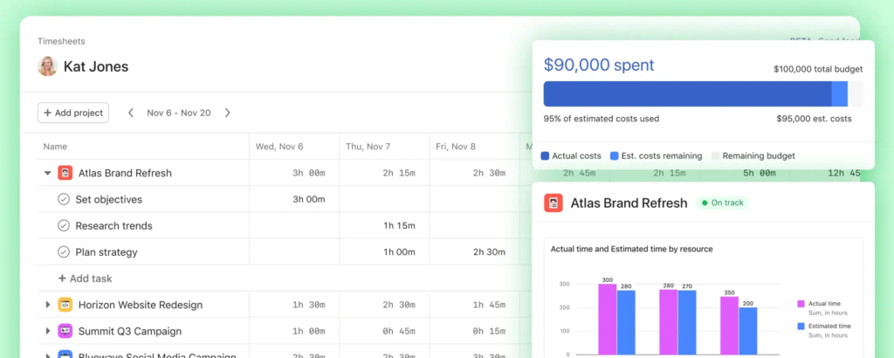The image size is (894, 358).
Task: Toggle the Research trends task checkmark
Action: point(64,225)
